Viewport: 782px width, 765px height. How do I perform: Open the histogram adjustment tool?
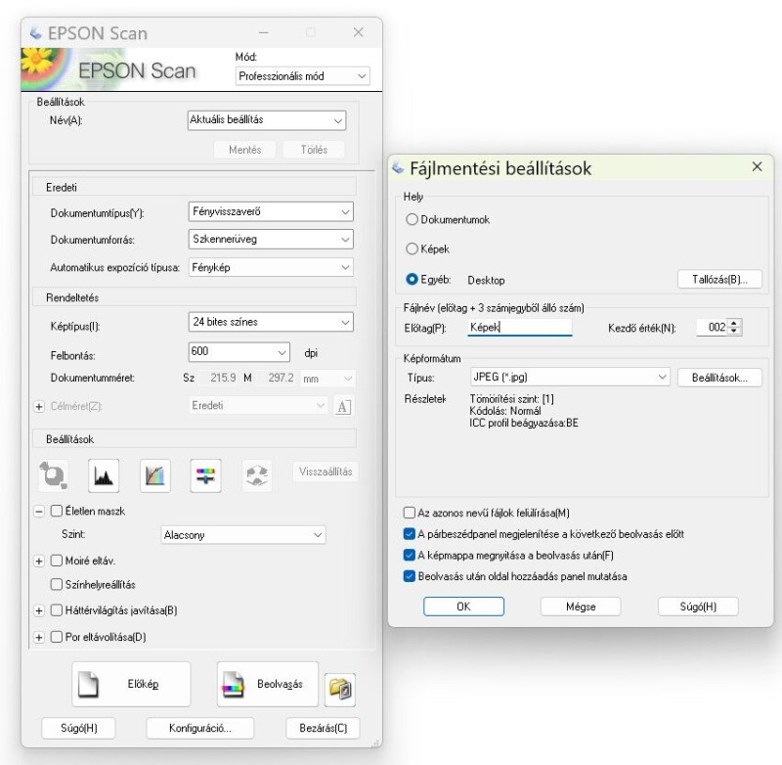click(x=104, y=475)
